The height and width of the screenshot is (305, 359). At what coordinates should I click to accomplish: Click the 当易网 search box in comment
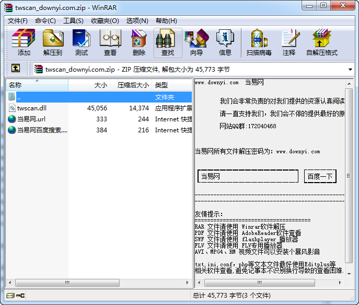click(248, 176)
